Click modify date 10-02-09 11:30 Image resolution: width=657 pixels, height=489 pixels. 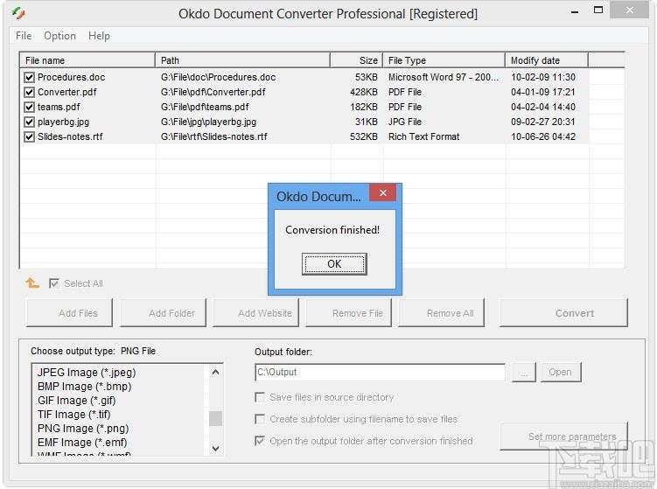[x=543, y=77]
